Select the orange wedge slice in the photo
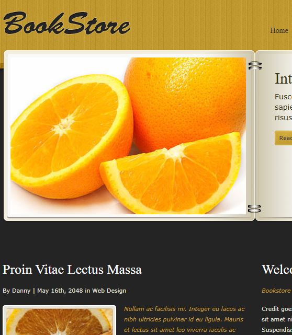Screen dimensions: 292x335 171,173
